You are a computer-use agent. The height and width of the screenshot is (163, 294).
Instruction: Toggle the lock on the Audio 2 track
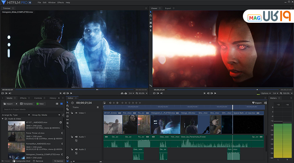coord(72,149)
